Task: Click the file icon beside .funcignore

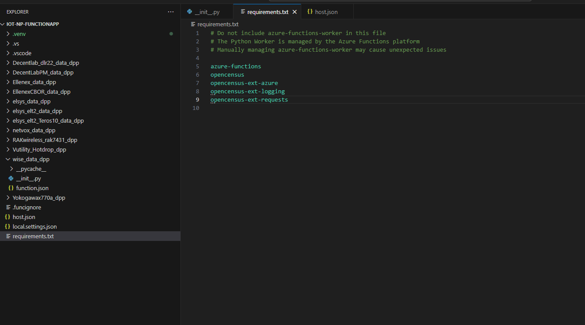Action: coord(7,207)
